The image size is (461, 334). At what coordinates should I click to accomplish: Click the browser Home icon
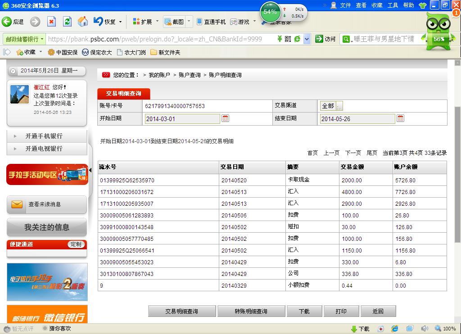click(83, 22)
